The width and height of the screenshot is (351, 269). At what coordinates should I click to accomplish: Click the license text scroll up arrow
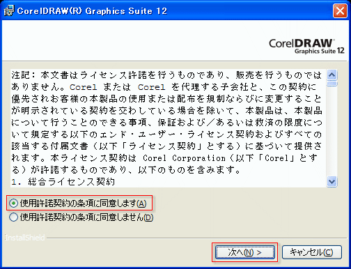[x=332, y=75]
